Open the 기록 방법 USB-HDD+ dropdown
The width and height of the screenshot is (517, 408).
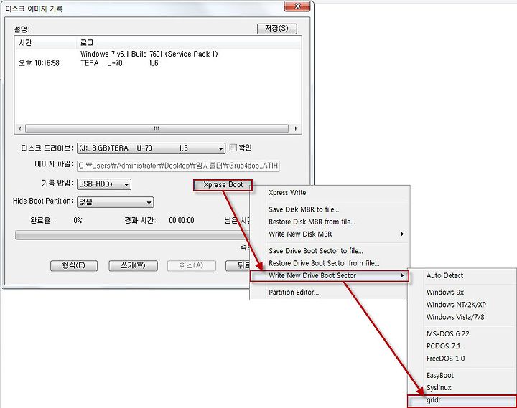pyautogui.click(x=104, y=184)
